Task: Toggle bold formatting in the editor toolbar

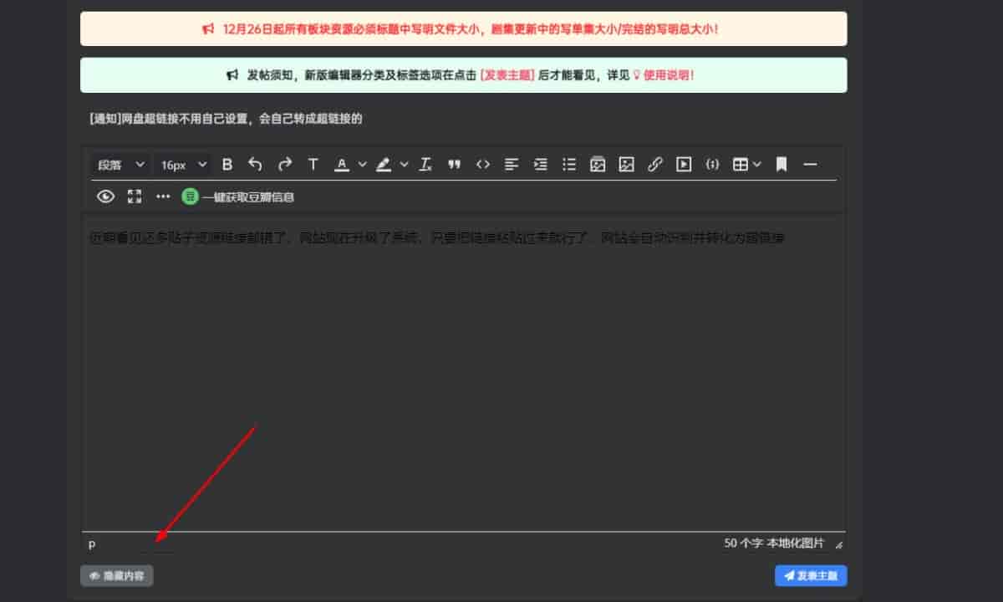Action: click(x=227, y=165)
